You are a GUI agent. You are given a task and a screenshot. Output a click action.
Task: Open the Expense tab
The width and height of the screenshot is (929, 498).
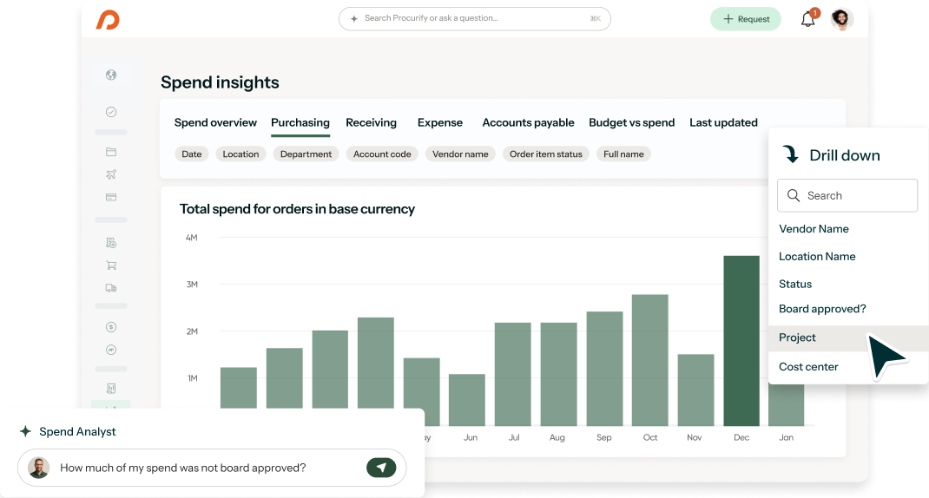point(440,122)
